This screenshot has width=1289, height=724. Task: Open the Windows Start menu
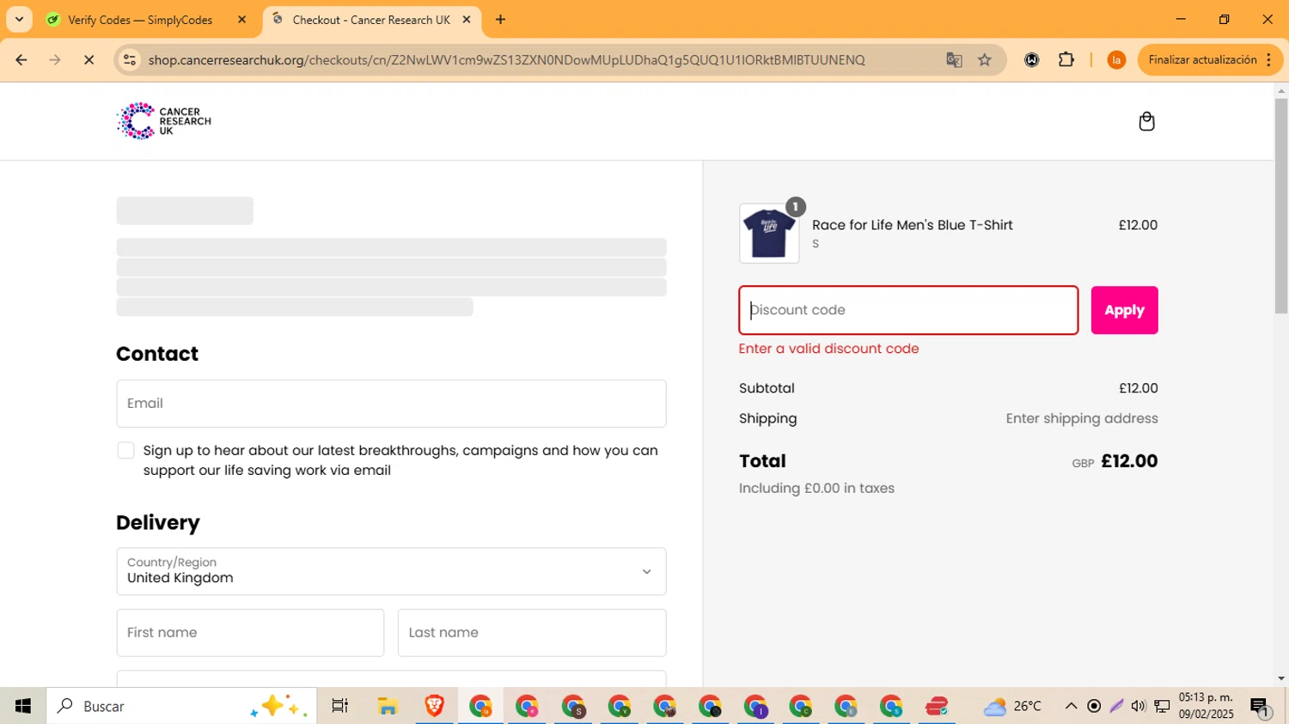(x=23, y=706)
